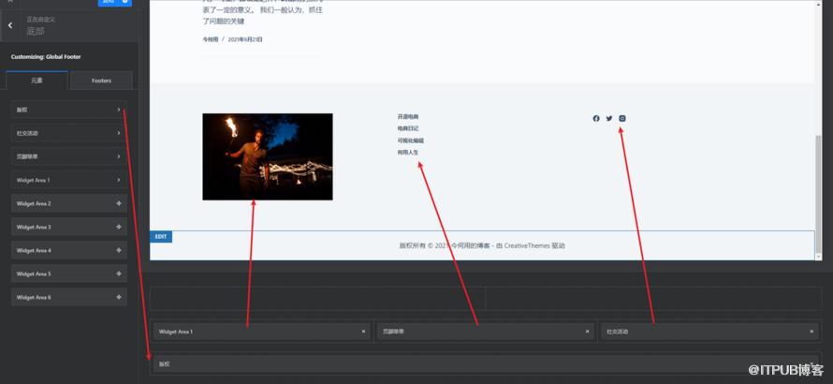
Task: Click move handle icon for Widget Area 6
Action: click(119, 297)
